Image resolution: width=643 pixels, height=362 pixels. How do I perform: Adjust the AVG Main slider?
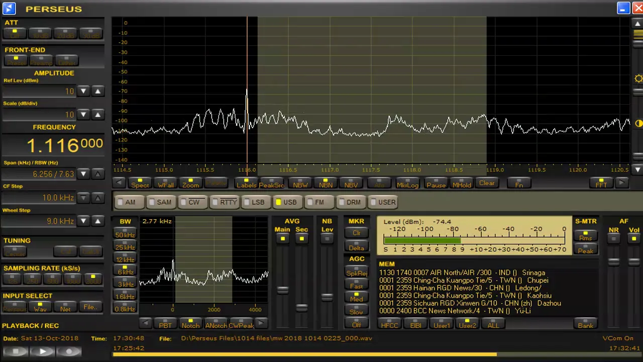(282, 290)
